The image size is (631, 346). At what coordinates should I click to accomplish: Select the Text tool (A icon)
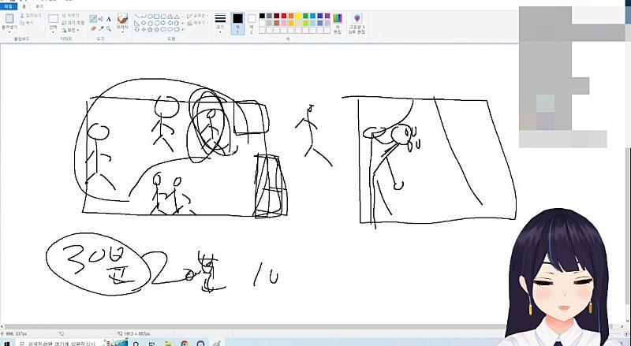pyautogui.click(x=109, y=20)
